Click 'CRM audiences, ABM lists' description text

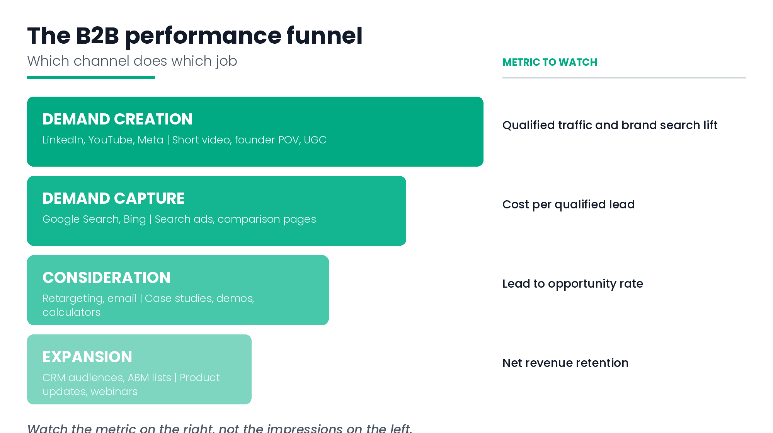pos(131,384)
